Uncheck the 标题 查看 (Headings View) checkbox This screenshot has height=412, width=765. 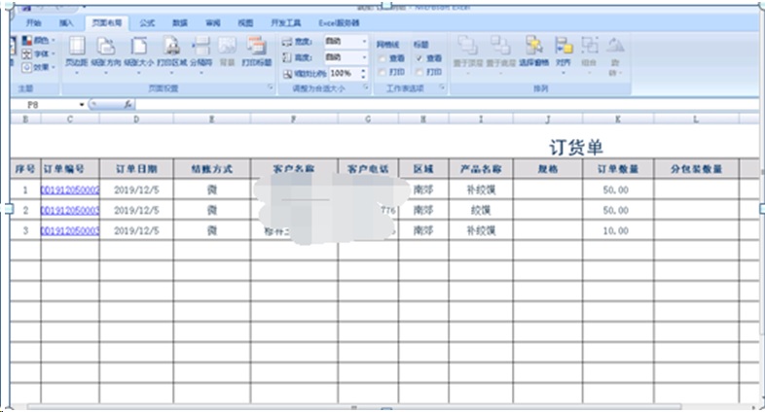[419, 58]
